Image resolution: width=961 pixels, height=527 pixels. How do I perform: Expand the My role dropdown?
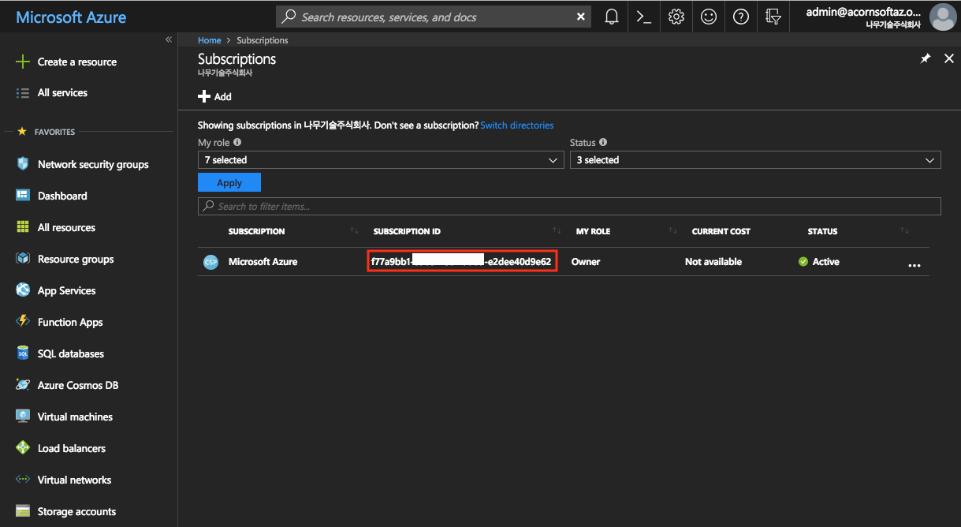(380, 160)
